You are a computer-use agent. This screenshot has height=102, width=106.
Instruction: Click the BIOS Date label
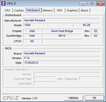(x=18, y=63)
